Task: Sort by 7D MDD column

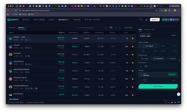Action: click(86, 33)
